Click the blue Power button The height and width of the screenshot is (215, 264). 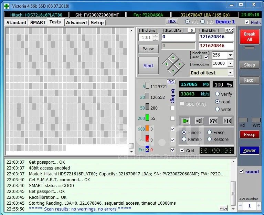250,150
